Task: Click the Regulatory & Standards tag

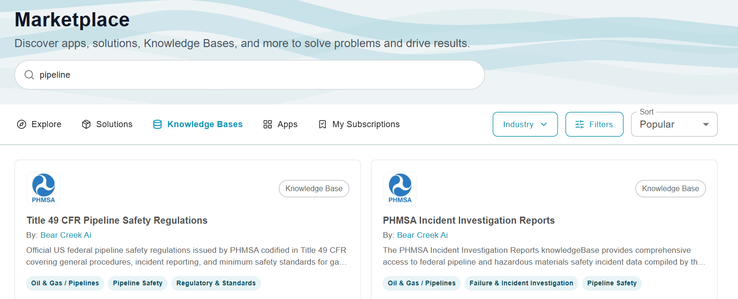Action: click(x=216, y=283)
